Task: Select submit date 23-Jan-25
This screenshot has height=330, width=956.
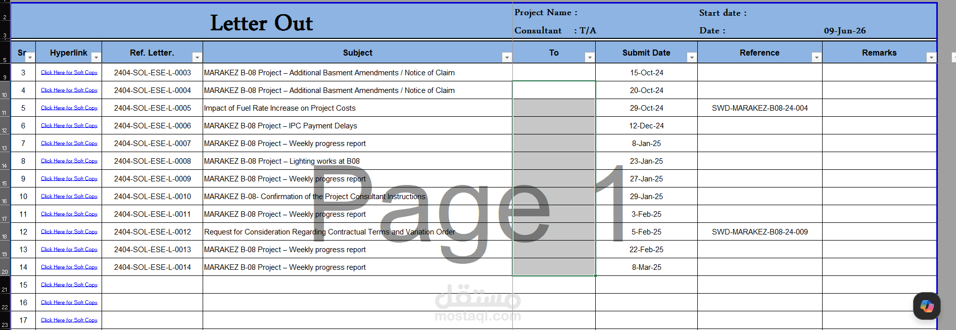Action: coord(647,161)
